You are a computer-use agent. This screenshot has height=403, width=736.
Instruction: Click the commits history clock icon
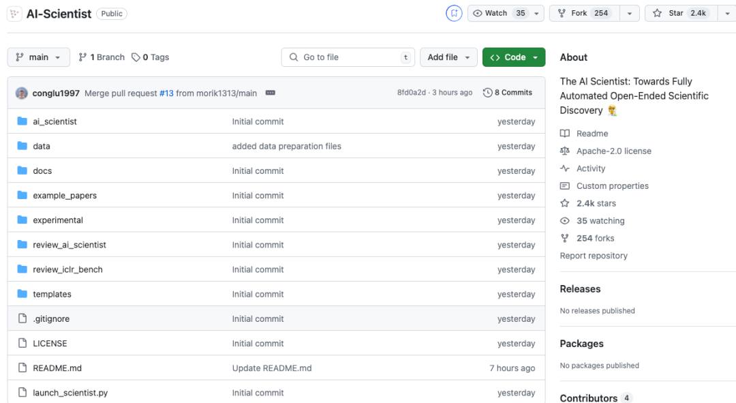(488, 93)
